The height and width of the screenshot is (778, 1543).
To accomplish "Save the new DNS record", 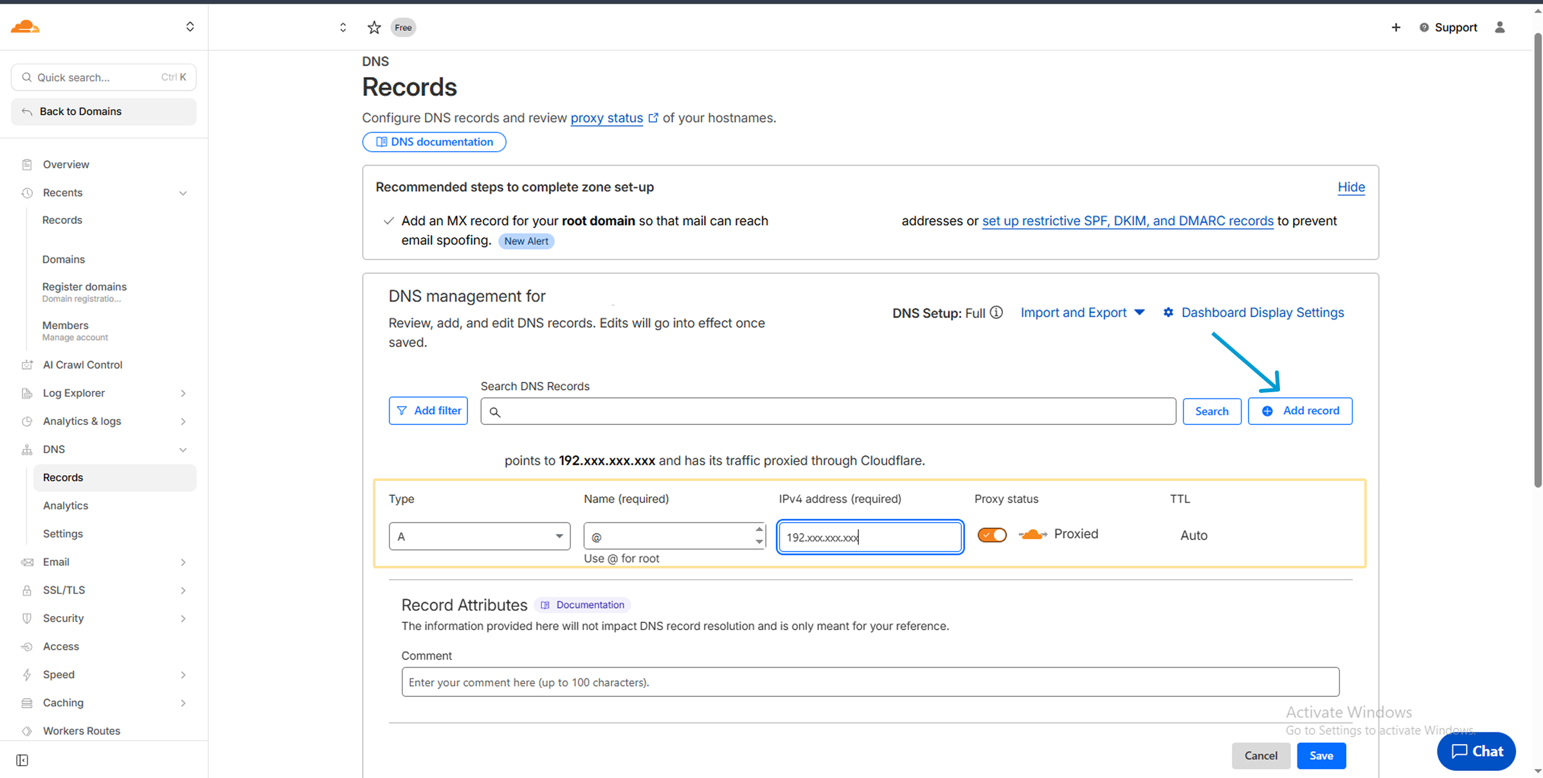I will 1321,755.
